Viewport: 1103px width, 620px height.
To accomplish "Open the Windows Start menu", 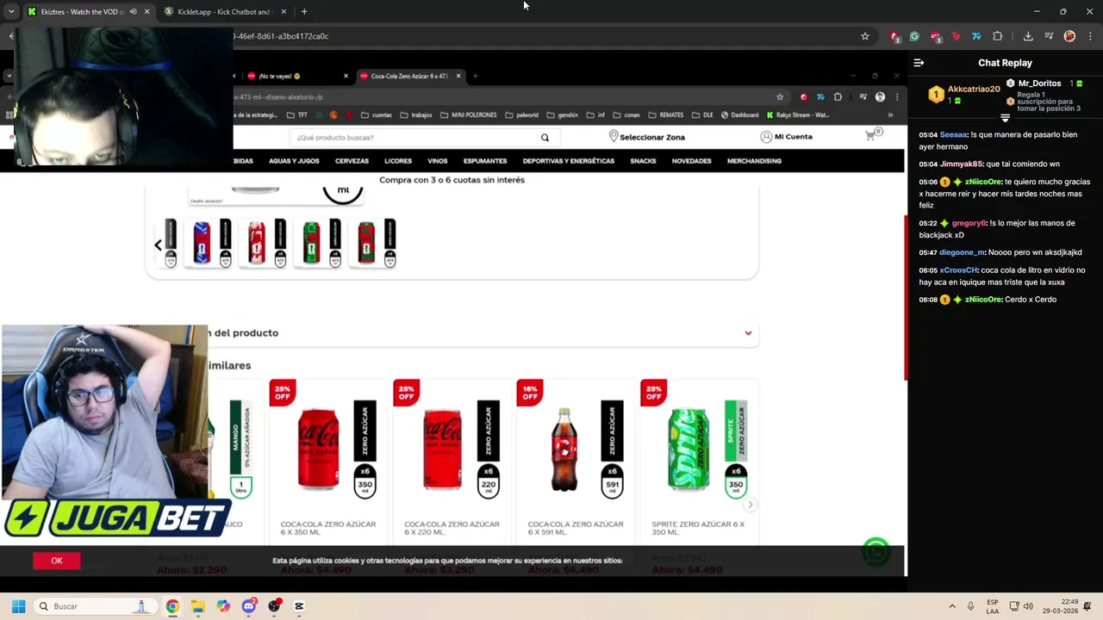I will 19,606.
